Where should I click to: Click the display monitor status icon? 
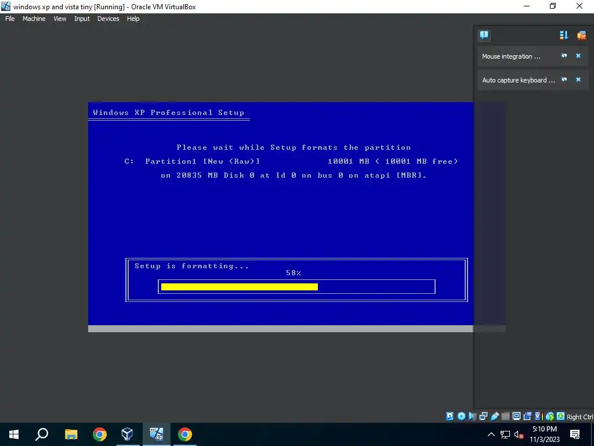coord(516,416)
